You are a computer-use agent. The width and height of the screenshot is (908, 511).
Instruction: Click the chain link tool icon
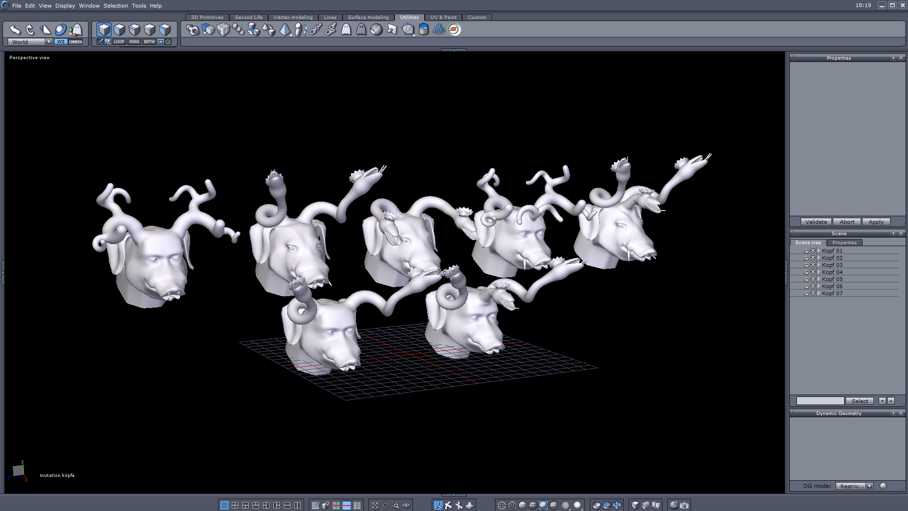[x=315, y=30]
